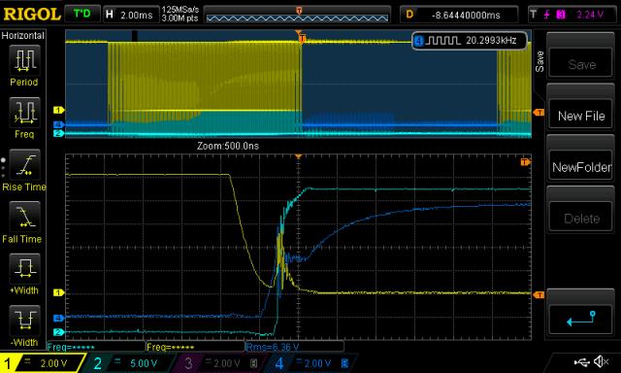Choose the Fall Time measurement icon

tap(24, 217)
